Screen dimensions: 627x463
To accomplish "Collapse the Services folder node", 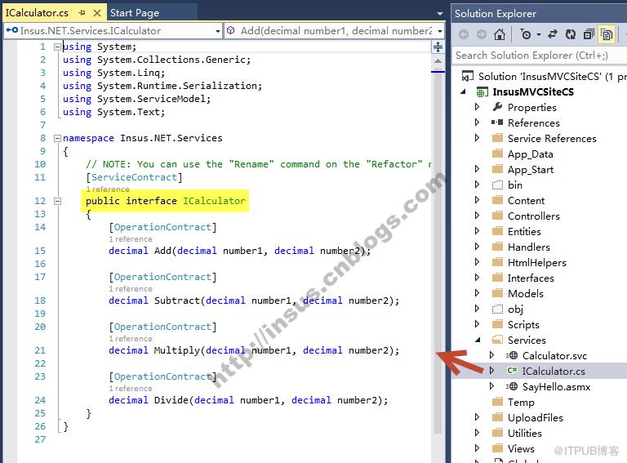I will point(477,340).
